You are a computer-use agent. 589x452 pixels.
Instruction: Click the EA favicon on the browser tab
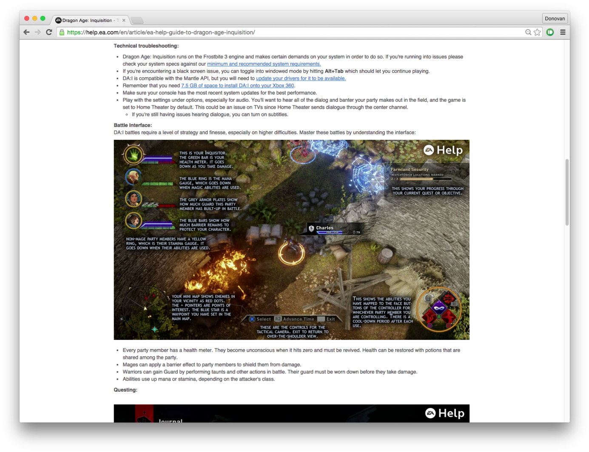(58, 20)
